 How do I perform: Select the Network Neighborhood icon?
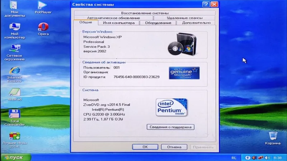14,52
